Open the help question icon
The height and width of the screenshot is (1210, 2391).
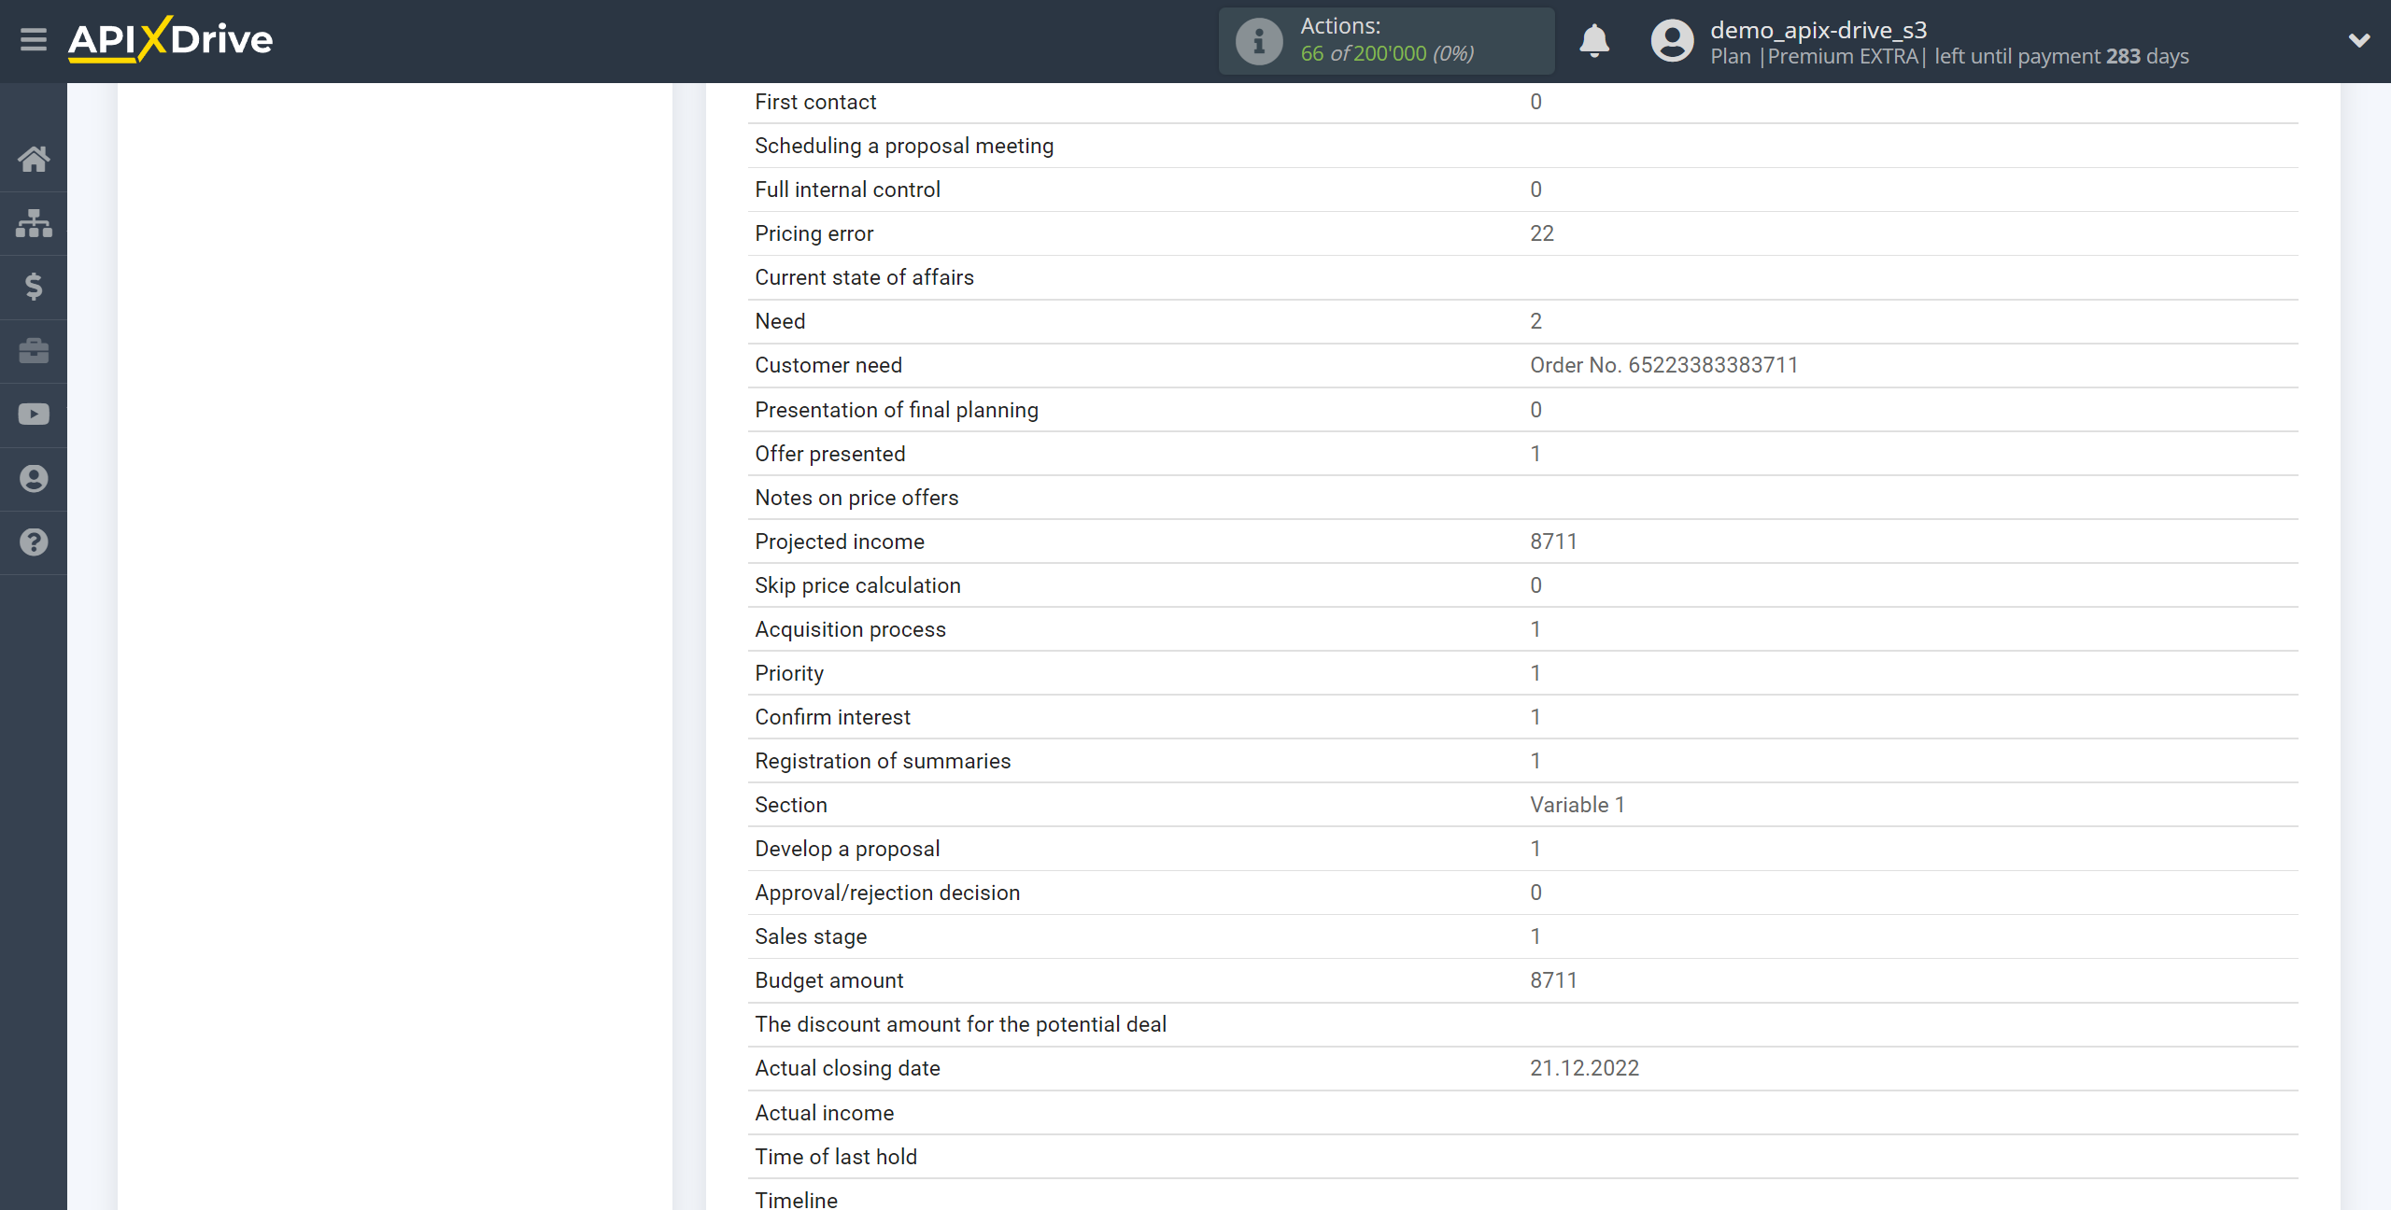34,542
